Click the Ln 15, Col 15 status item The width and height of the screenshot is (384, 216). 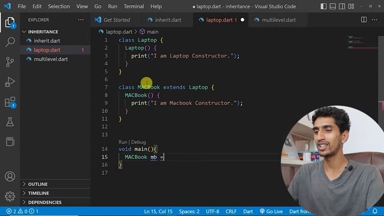coord(158,211)
